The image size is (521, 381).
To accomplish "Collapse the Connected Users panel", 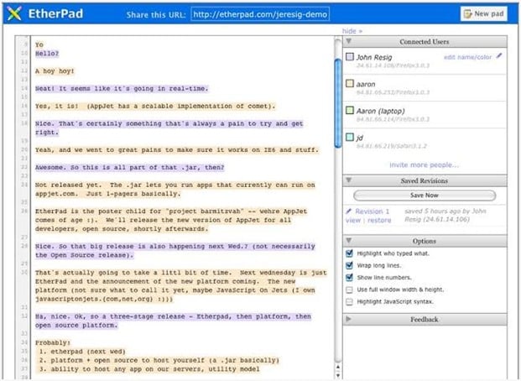I will (x=348, y=41).
